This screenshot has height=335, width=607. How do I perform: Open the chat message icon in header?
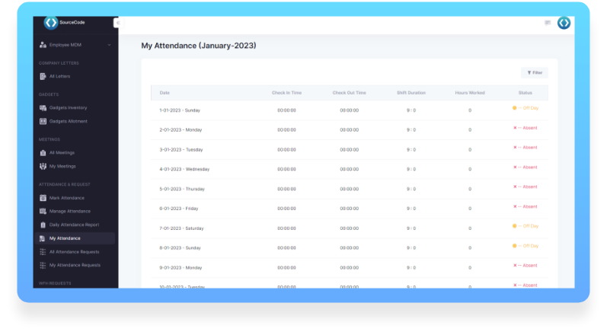coord(548,23)
